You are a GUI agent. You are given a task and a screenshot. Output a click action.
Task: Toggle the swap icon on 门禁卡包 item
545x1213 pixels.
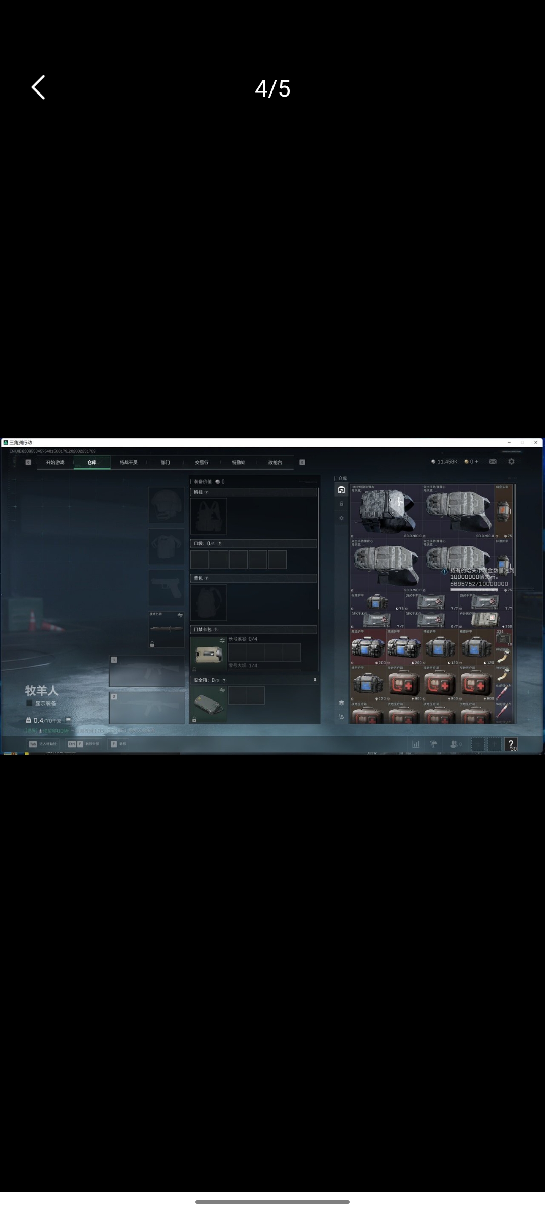click(222, 641)
